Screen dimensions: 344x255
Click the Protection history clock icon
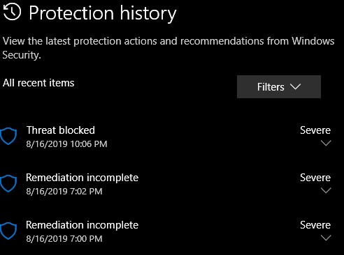pos(12,13)
